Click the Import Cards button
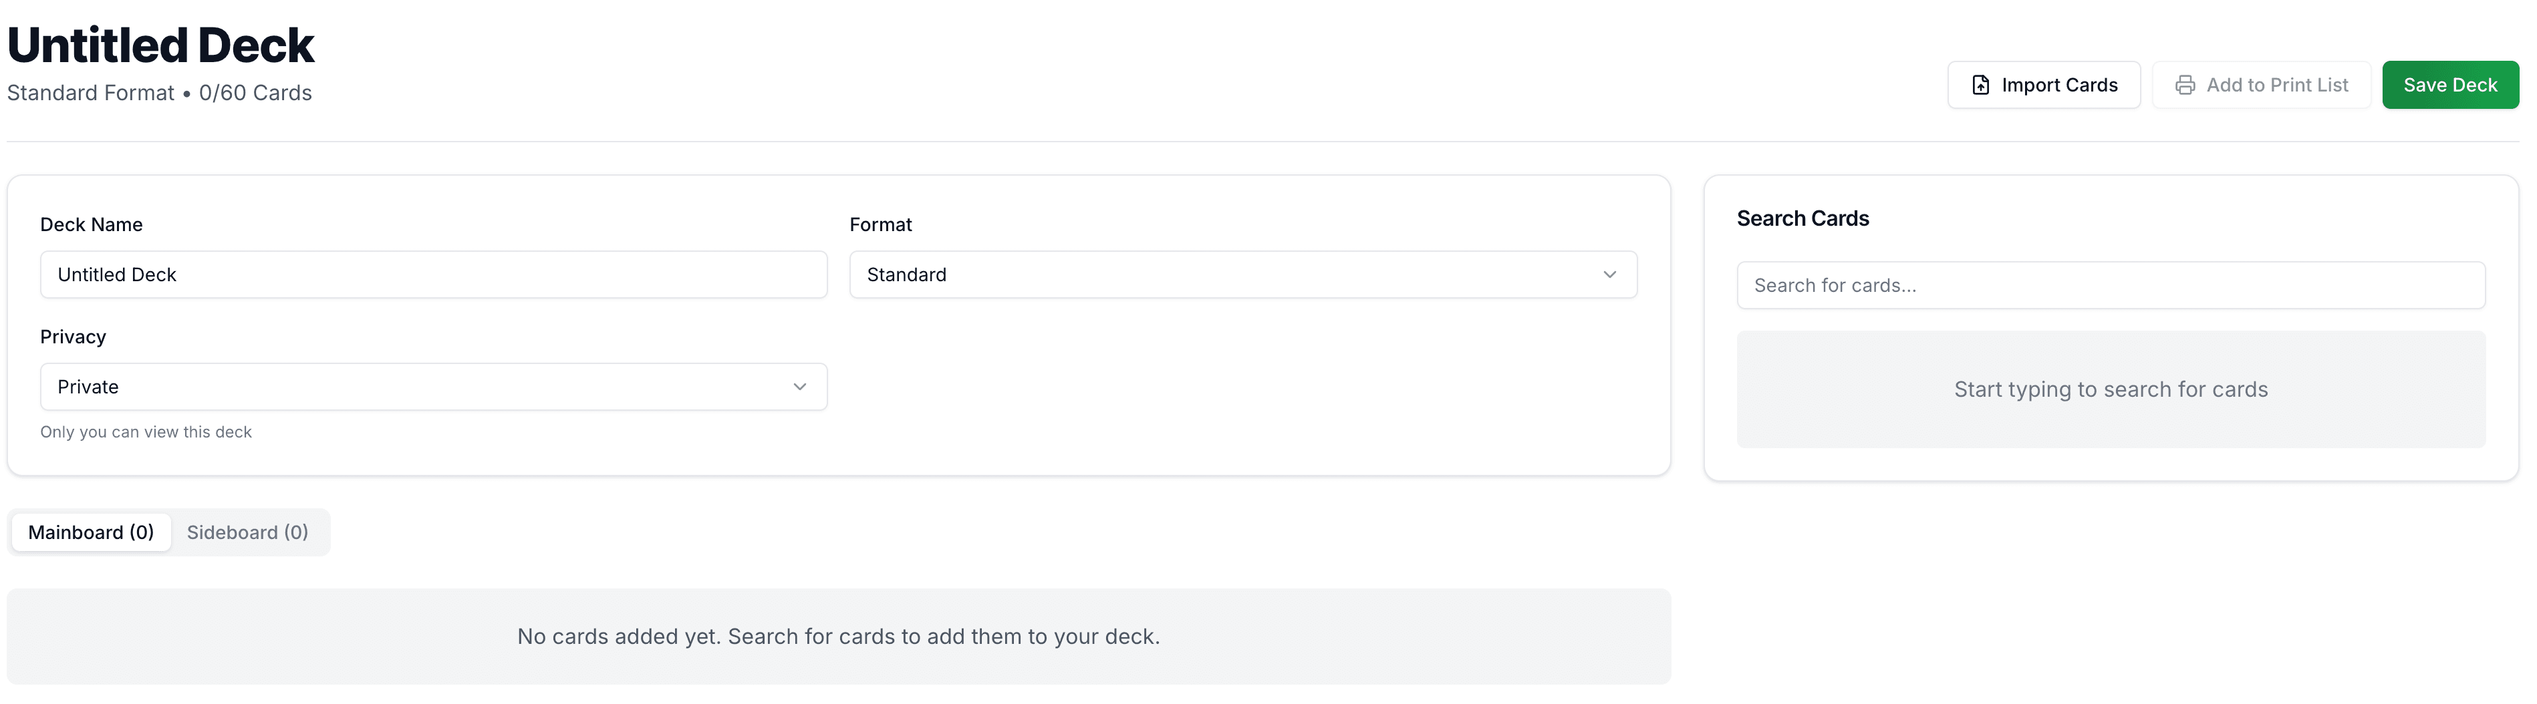 point(2044,85)
